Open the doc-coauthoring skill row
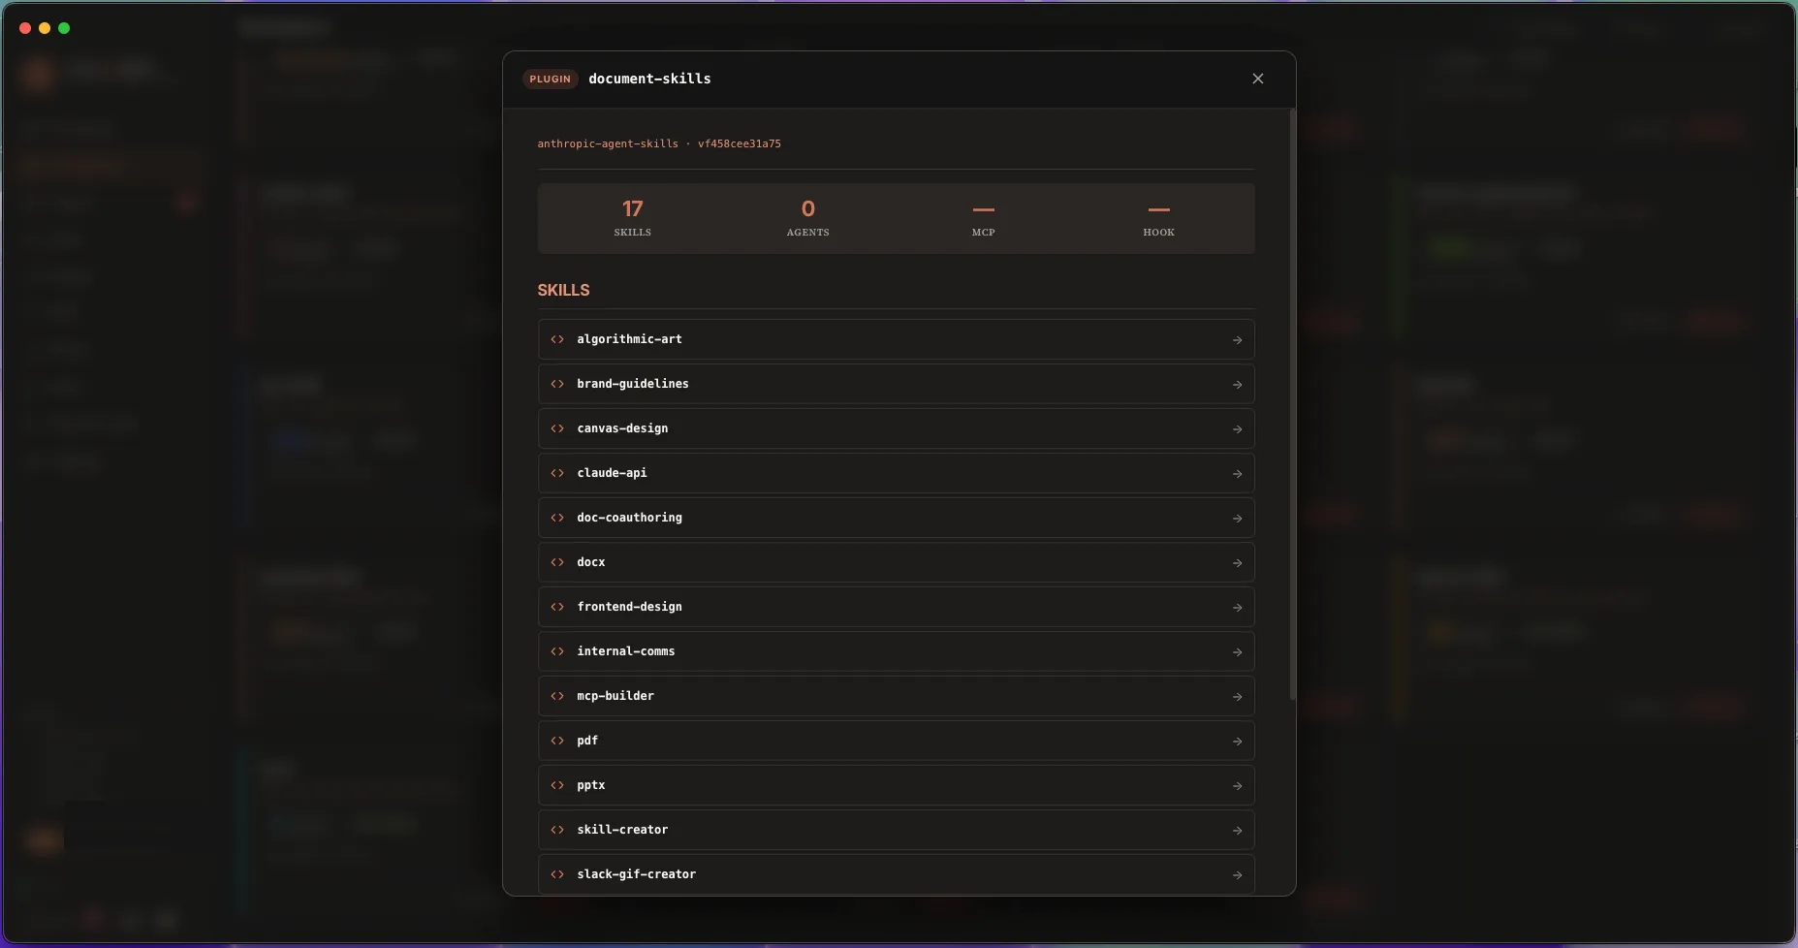This screenshot has width=1798, height=948. 896,518
